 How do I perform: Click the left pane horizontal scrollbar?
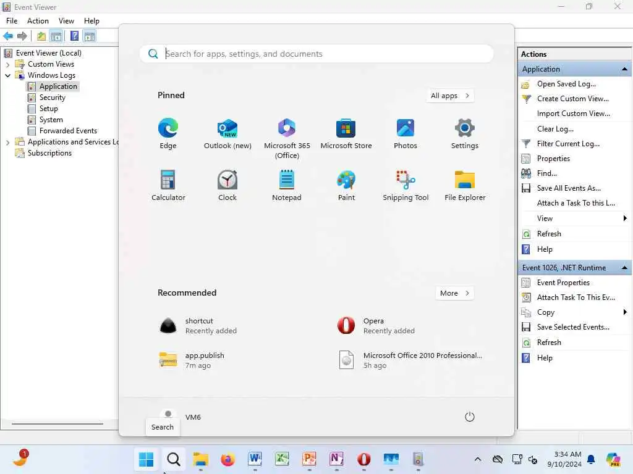tap(57, 423)
